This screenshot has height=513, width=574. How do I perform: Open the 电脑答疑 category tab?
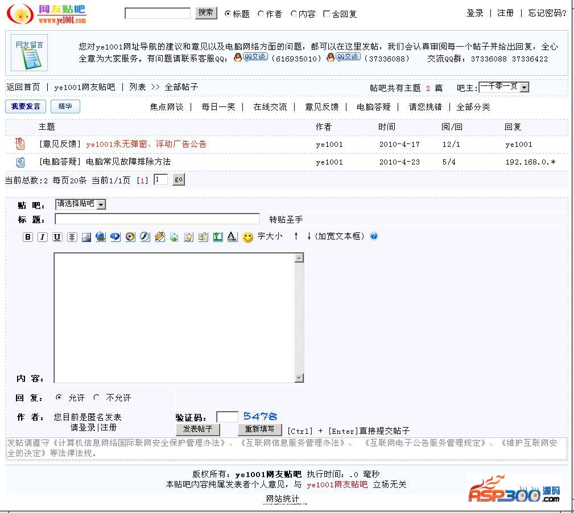pyautogui.click(x=373, y=106)
